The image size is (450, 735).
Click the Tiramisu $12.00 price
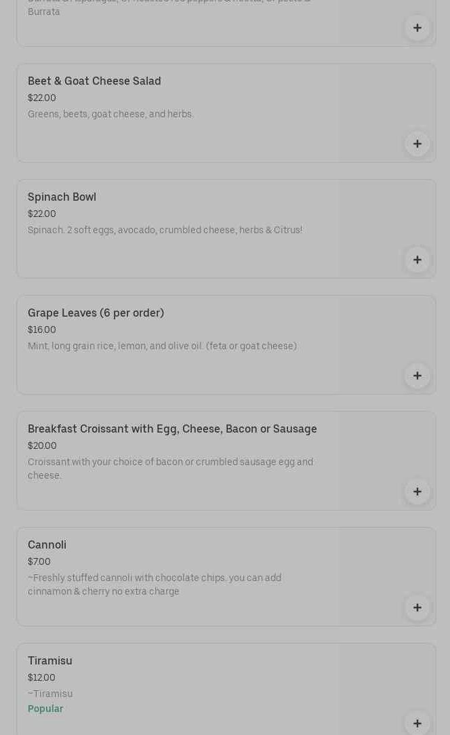pyautogui.click(x=41, y=678)
